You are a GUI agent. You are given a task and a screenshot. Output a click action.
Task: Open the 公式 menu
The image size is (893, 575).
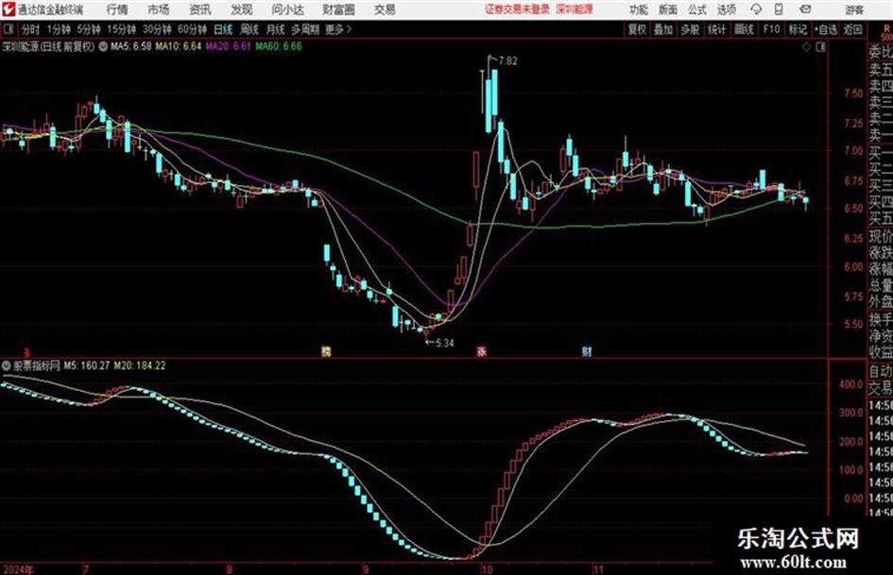pos(697,9)
